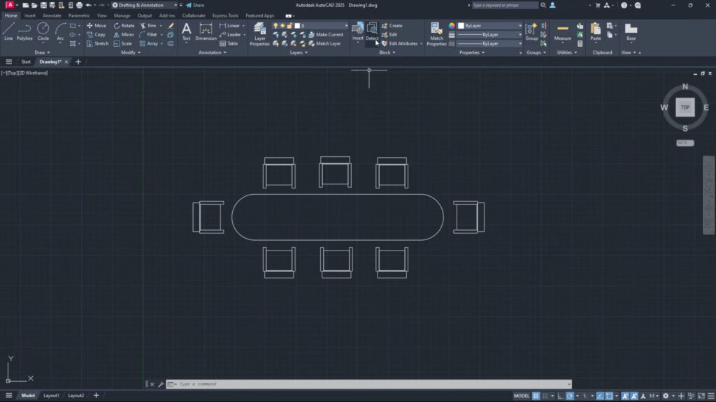Image resolution: width=716 pixels, height=402 pixels.
Task: Click the Array tool
Action: pyautogui.click(x=149, y=44)
